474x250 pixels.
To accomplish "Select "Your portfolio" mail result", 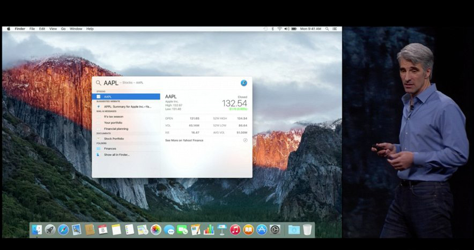I will point(126,123).
